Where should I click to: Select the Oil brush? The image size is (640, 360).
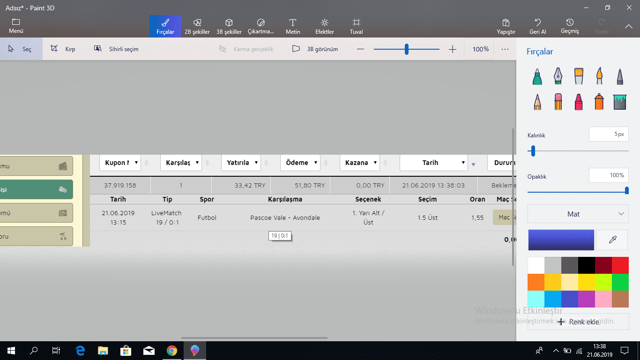click(x=579, y=76)
